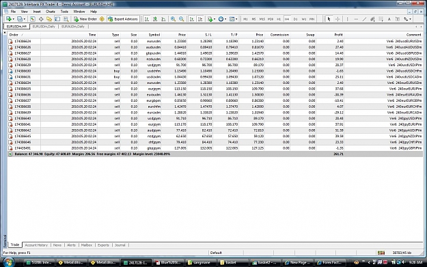Select the Horizontal Line drawing tool

pos(356,19)
